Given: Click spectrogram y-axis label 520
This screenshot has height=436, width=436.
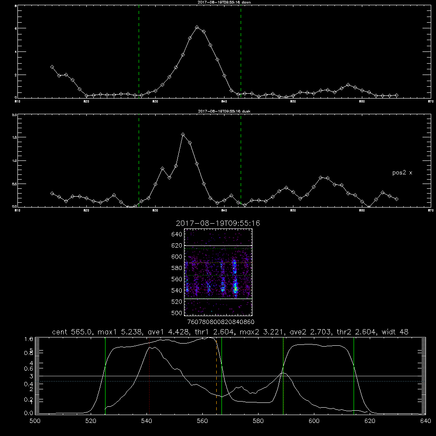Looking at the screenshot, I should [x=177, y=302].
